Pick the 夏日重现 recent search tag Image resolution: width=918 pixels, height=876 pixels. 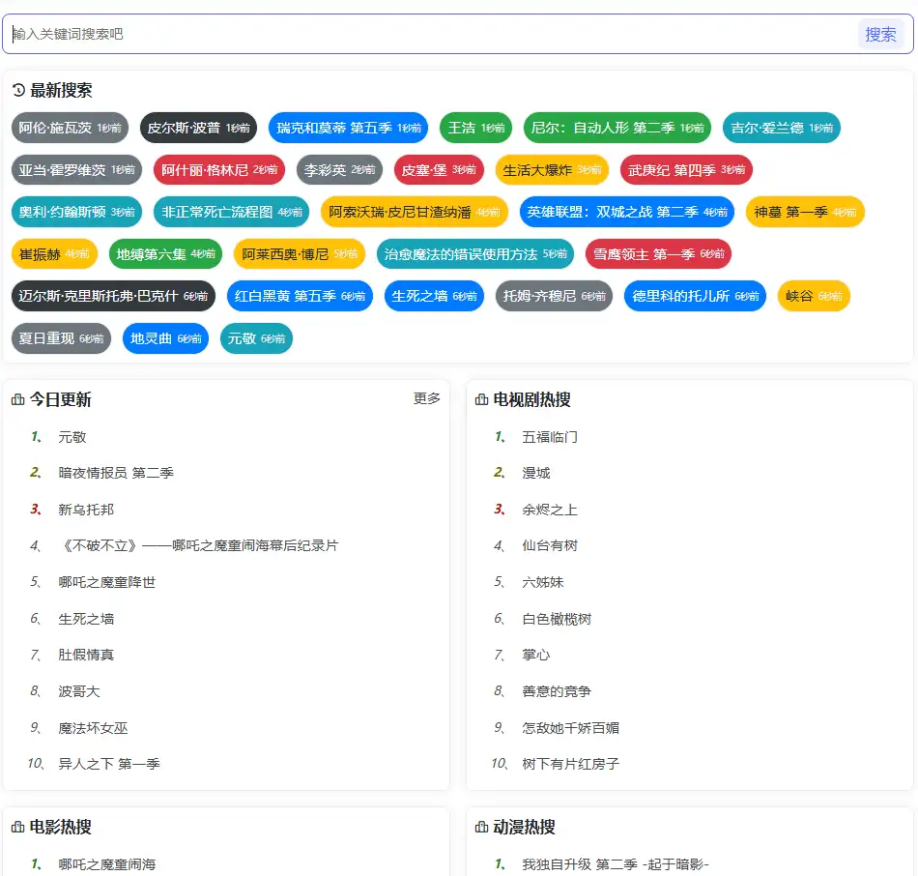click(61, 338)
